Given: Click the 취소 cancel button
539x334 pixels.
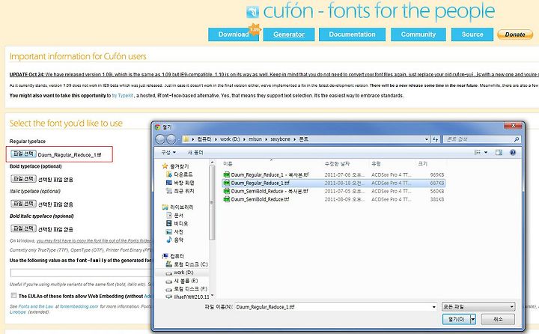Looking at the screenshot, I should coord(498,319).
